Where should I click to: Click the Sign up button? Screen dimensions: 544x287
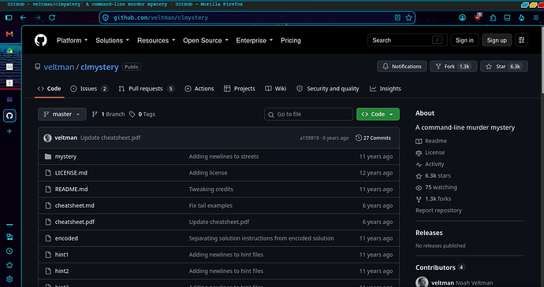(x=497, y=40)
